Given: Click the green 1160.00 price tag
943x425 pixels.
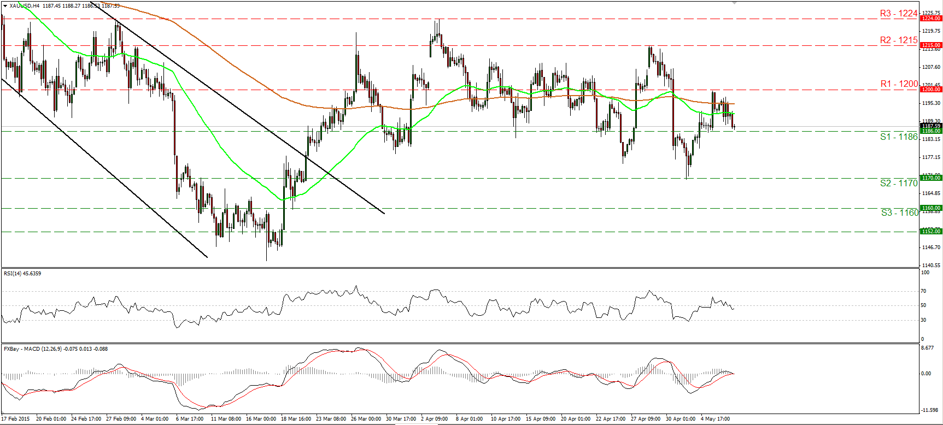Looking at the screenshot, I should click(932, 208).
